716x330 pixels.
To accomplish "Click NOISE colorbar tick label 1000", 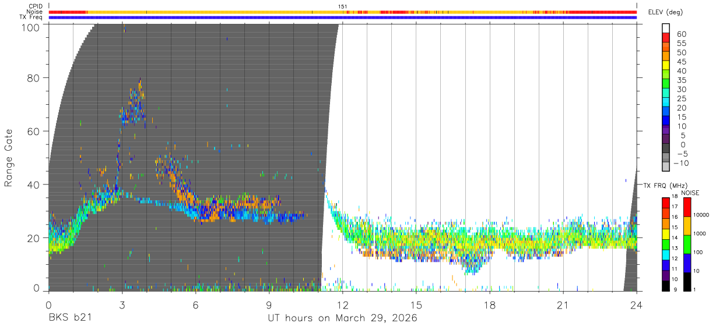I will [701, 233].
